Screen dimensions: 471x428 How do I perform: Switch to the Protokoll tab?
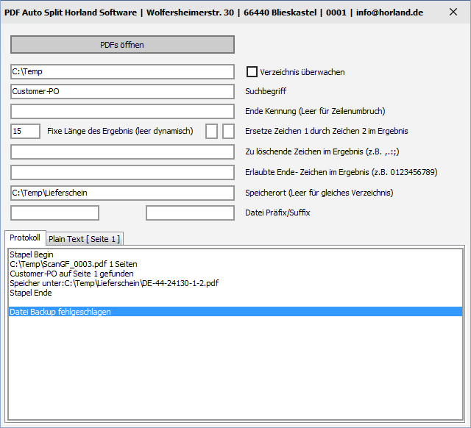click(x=25, y=238)
